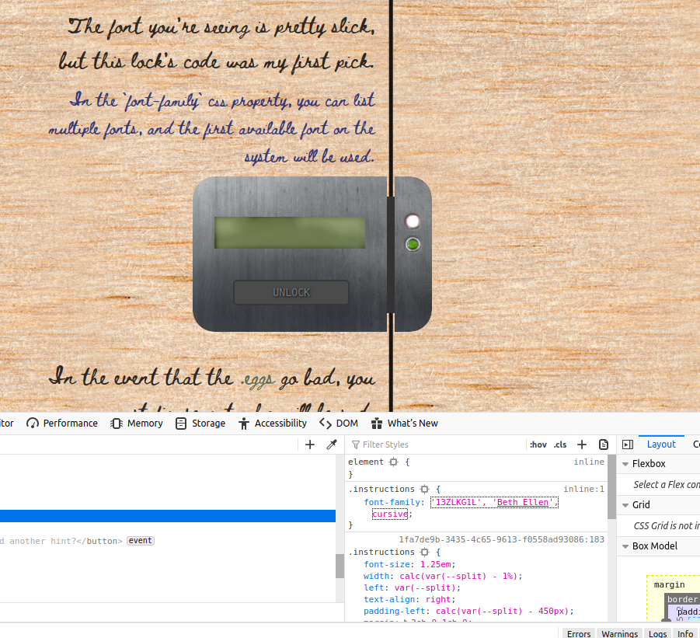Viewport: 700px width, 638px height.
Task: Select the Layout sidebar tab
Action: (661, 445)
